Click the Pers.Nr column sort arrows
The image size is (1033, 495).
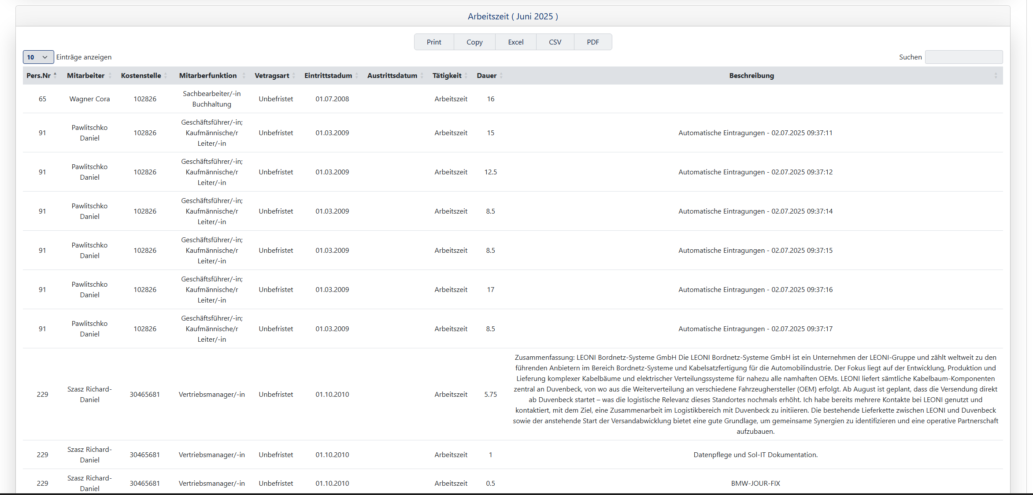tap(55, 75)
